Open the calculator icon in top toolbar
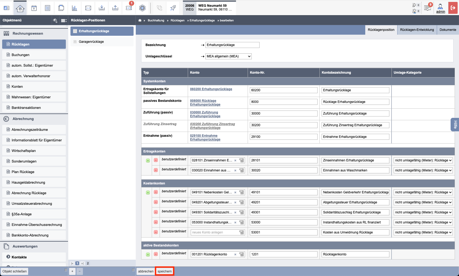The image size is (459, 276). tap(47, 8)
